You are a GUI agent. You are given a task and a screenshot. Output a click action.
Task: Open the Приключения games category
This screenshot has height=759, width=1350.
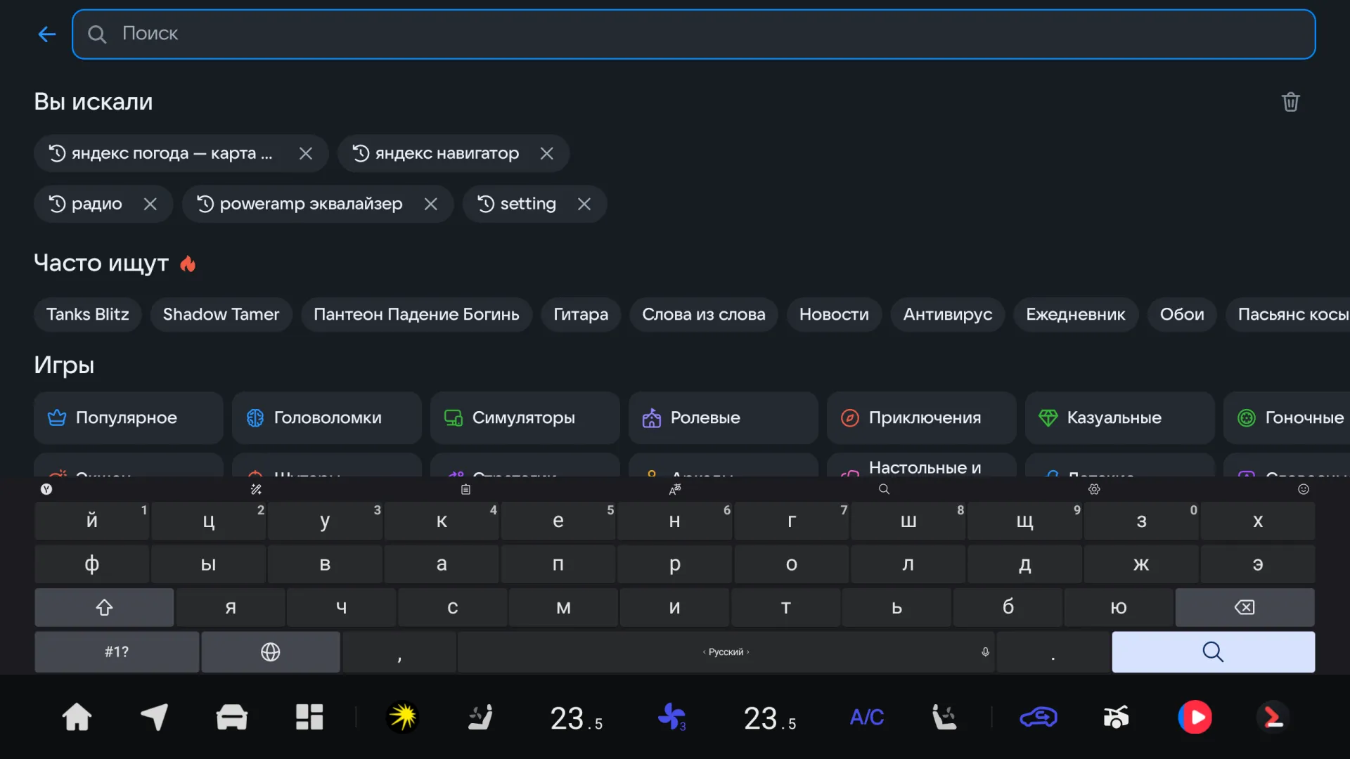coord(921,417)
